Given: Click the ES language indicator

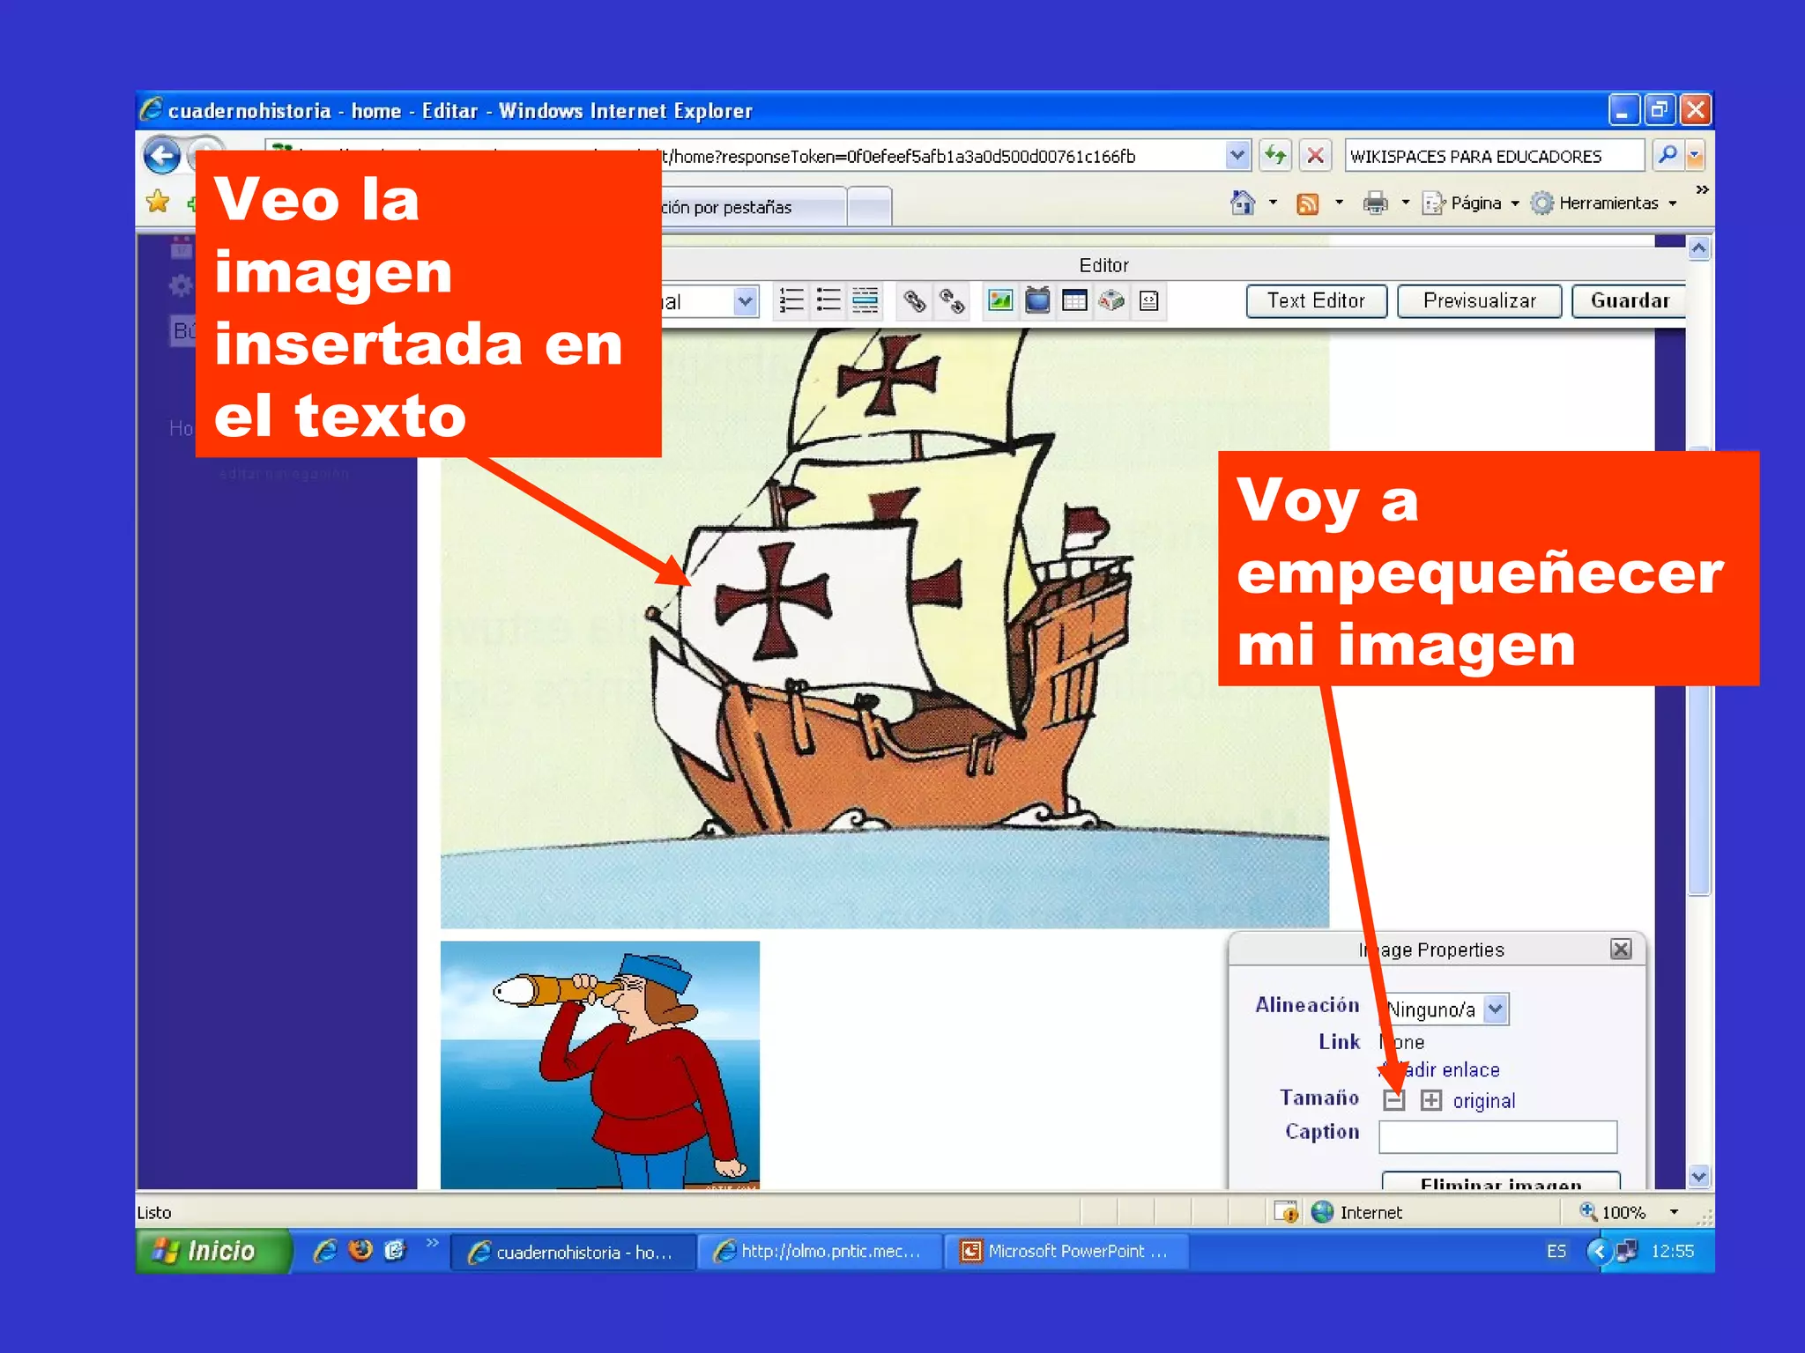Looking at the screenshot, I should click(1556, 1251).
